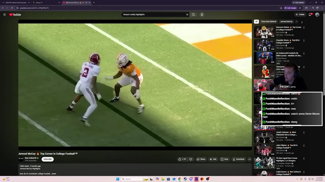Go to the YouTube home logo

[x=15, y=15]
